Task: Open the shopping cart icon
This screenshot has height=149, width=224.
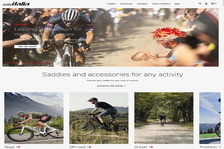Action: point(213,4)
